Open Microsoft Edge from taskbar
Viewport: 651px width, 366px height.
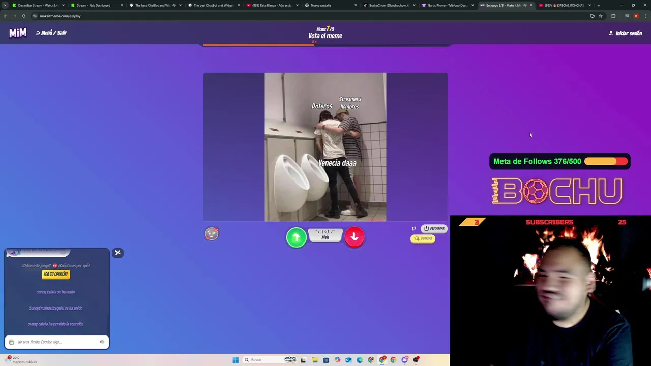pos(360,360)
